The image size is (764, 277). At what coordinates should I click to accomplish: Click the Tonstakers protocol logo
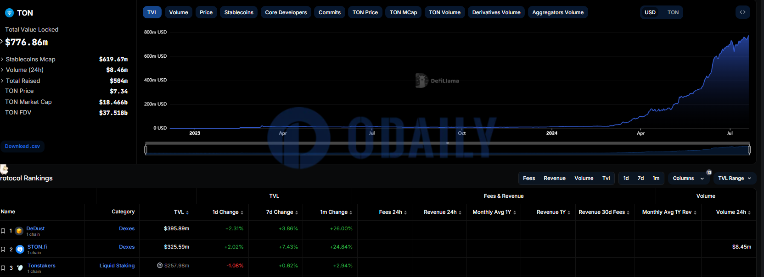pyautogui.click(x=20, y=268)
